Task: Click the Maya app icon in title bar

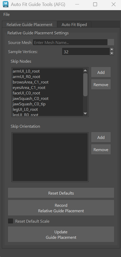Action: [x=5, y=4]
